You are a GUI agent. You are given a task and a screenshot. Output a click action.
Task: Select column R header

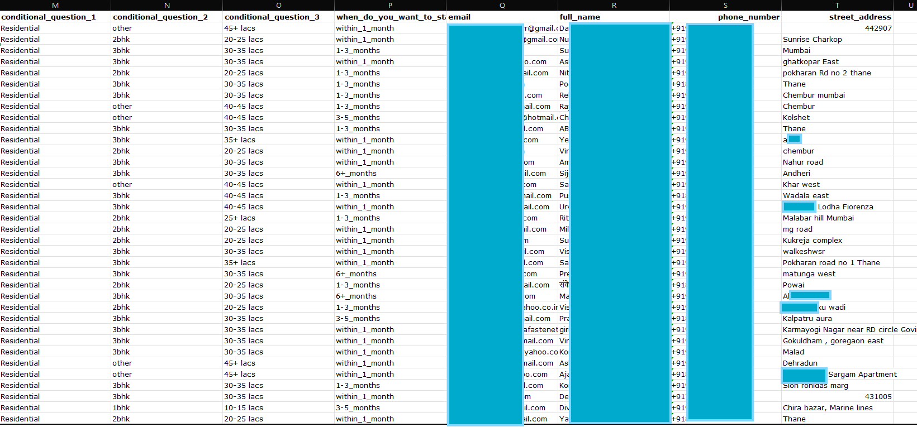pos(614,6)
